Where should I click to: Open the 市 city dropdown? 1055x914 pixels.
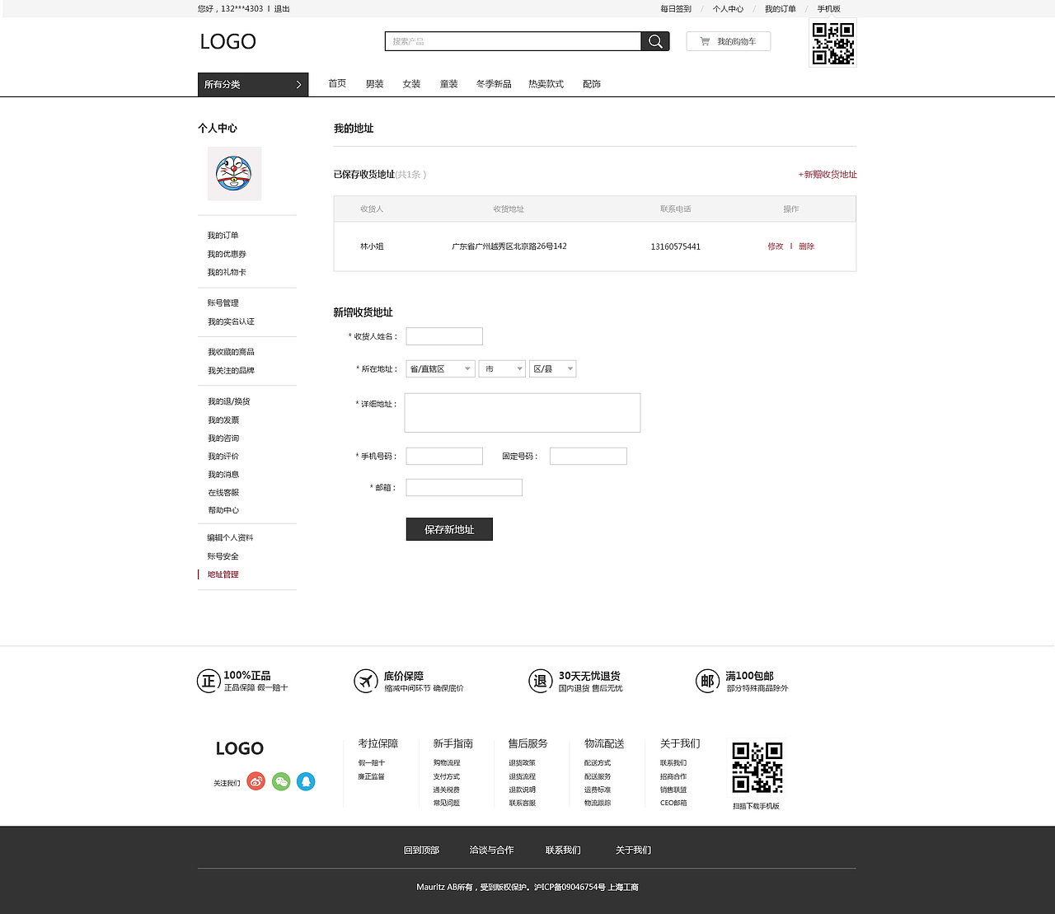[502, 369]
